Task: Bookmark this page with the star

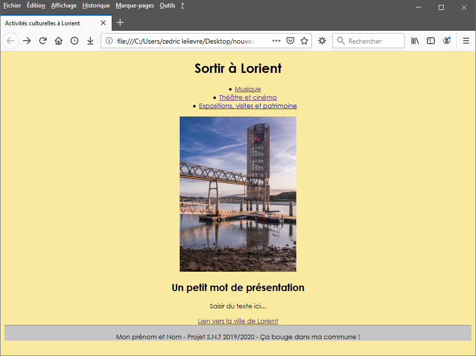Action: click(304, 41)
